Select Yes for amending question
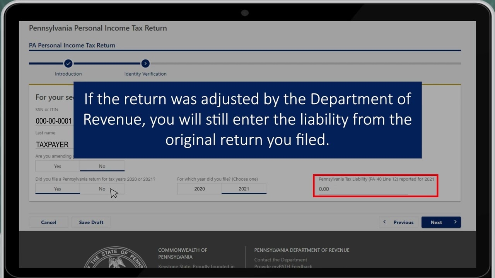 coord(58,166)
